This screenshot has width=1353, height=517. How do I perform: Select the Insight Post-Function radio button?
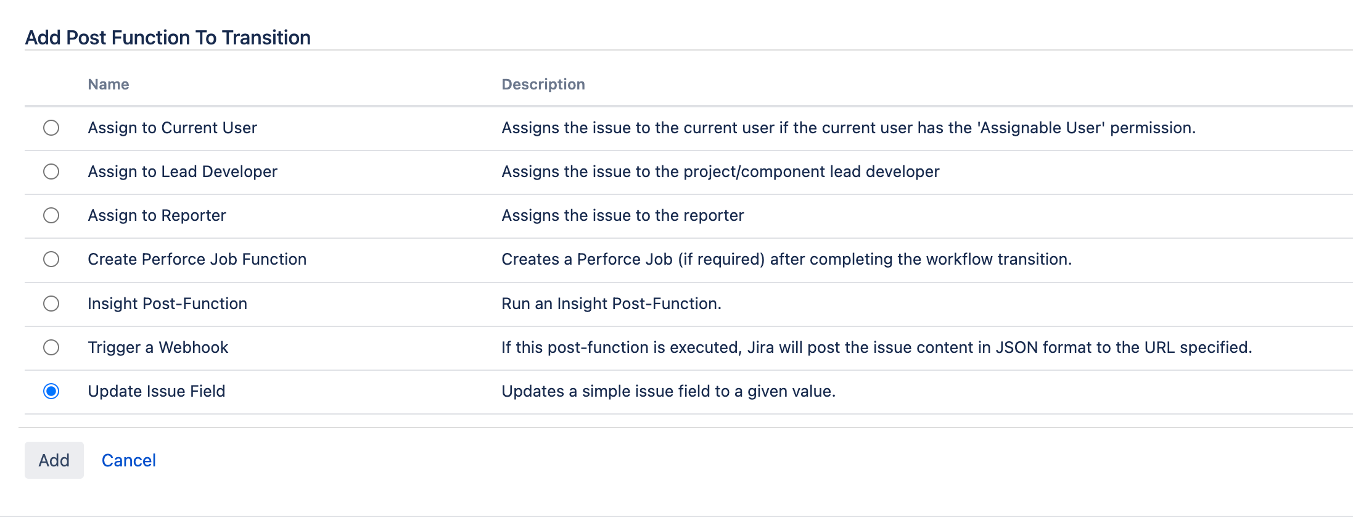click(x=51, y=304)
